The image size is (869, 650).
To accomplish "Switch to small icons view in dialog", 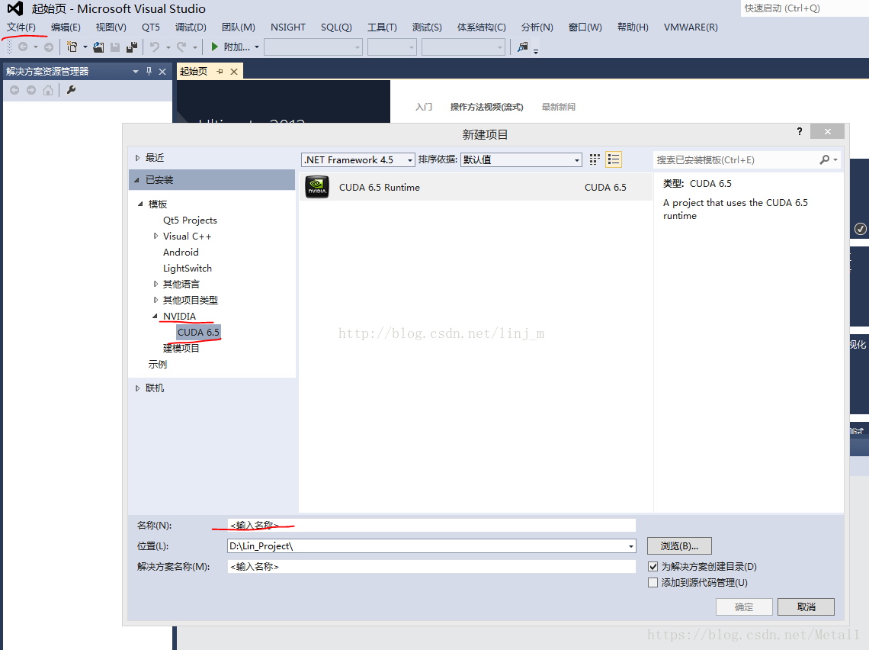I will coord(595,159).
